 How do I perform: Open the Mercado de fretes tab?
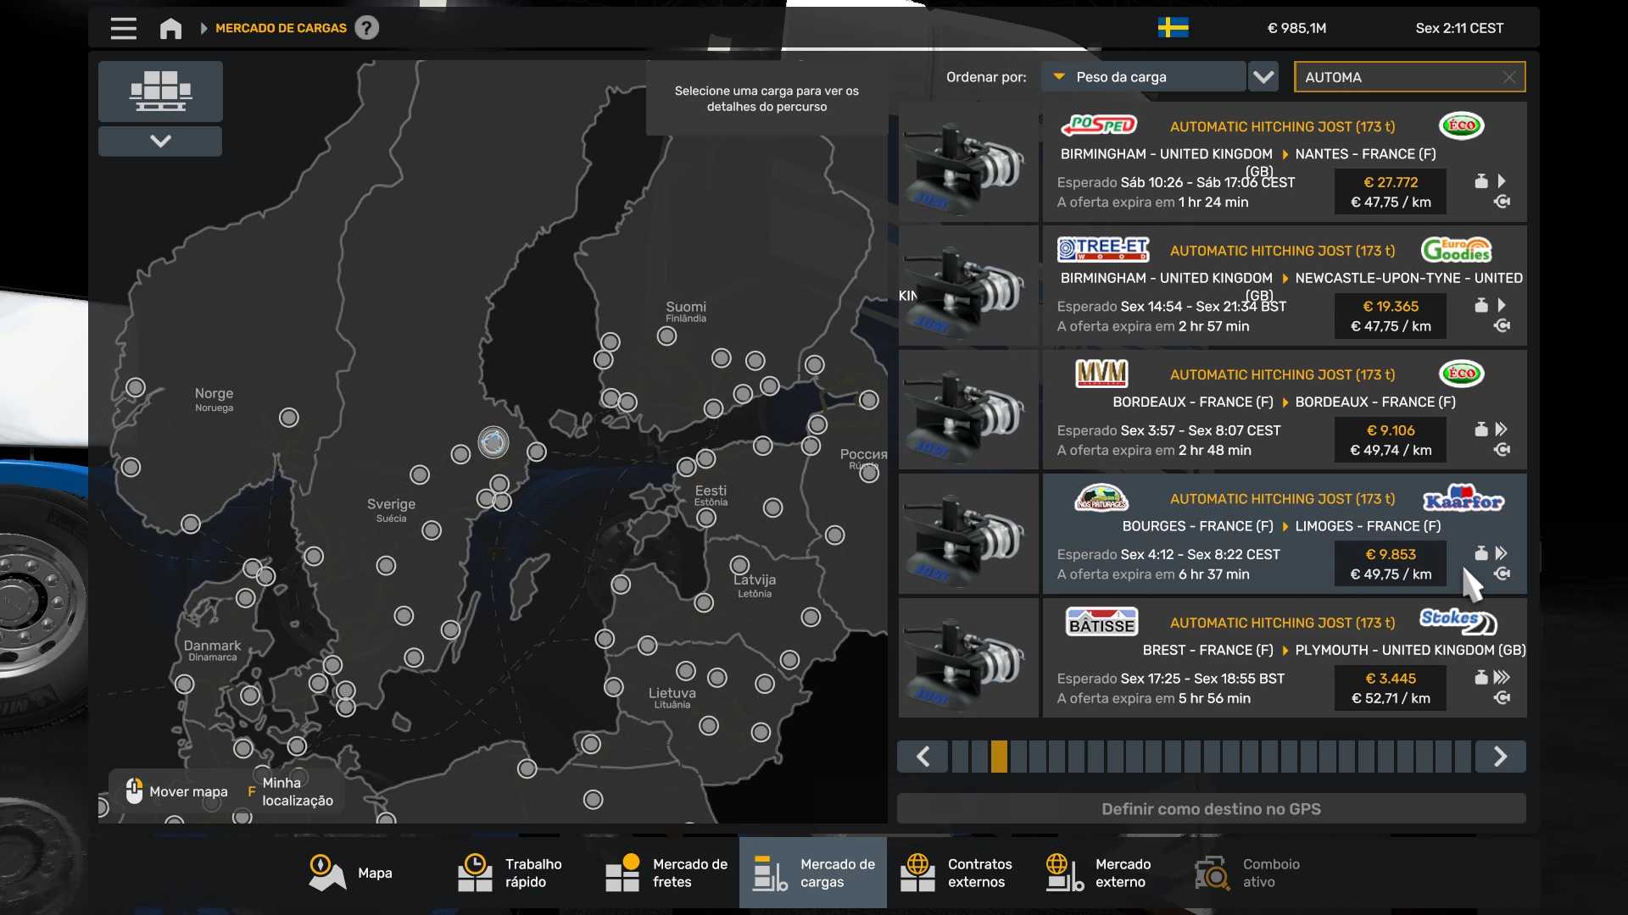(x=667, y=873)
